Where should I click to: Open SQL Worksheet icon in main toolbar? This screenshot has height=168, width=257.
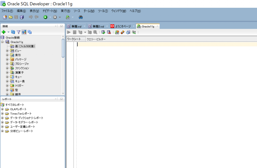pos(68,17)
